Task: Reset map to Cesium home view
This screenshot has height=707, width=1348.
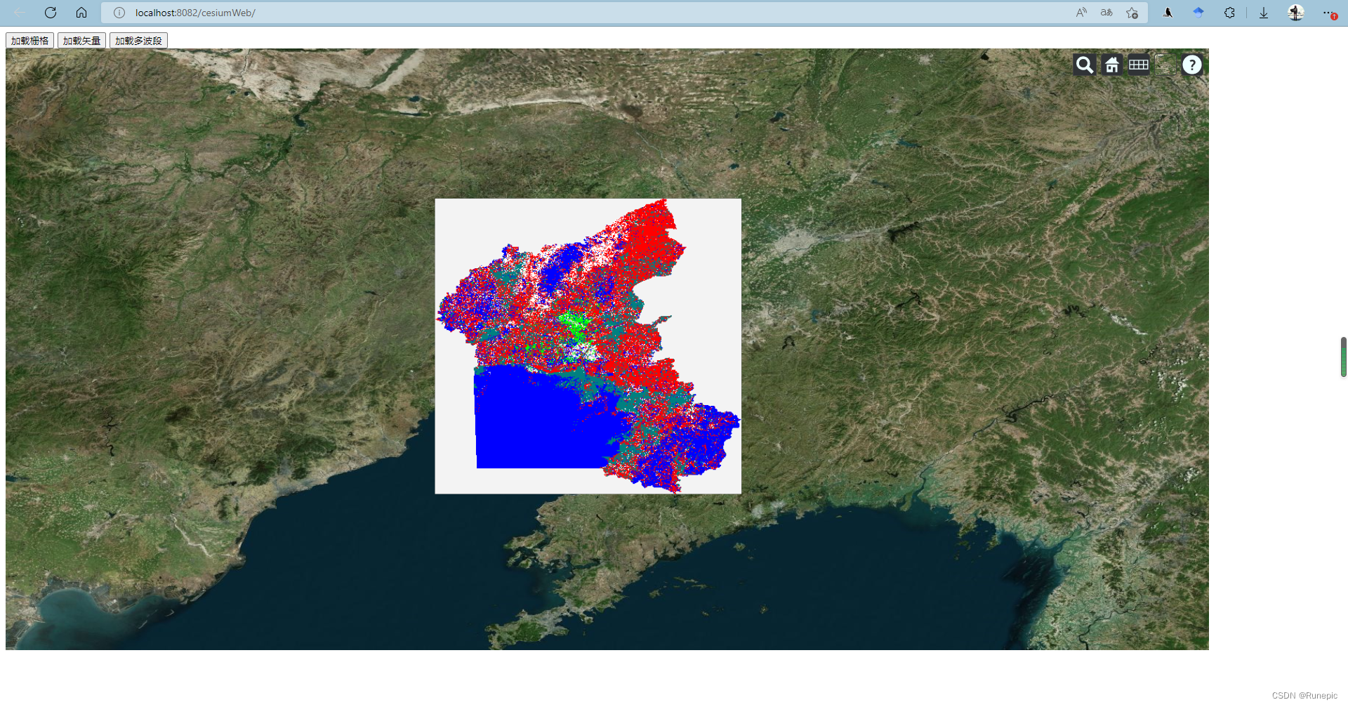Action: (1111, 65)
